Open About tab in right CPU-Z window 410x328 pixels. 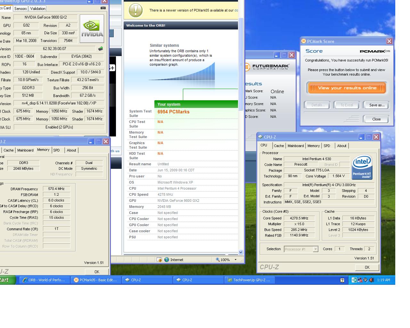[342, 146]
